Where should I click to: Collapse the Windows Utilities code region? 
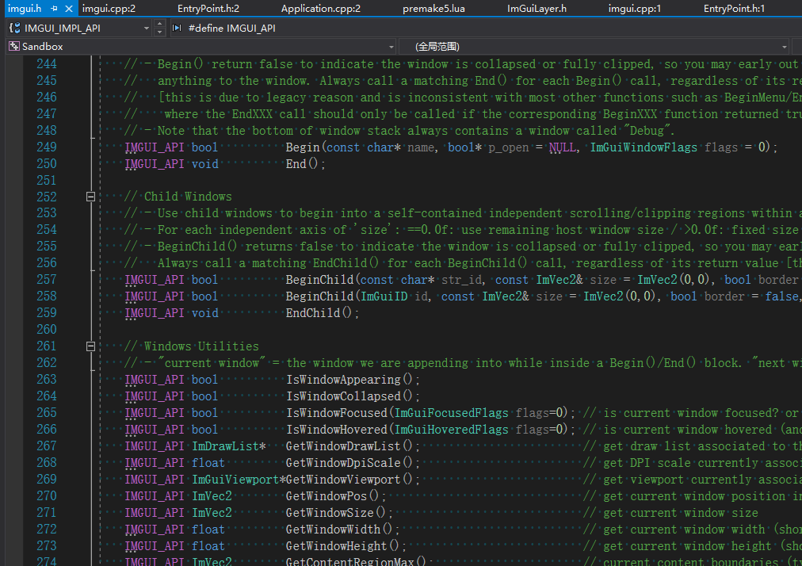pyautogui.click(x=90, y=346)
